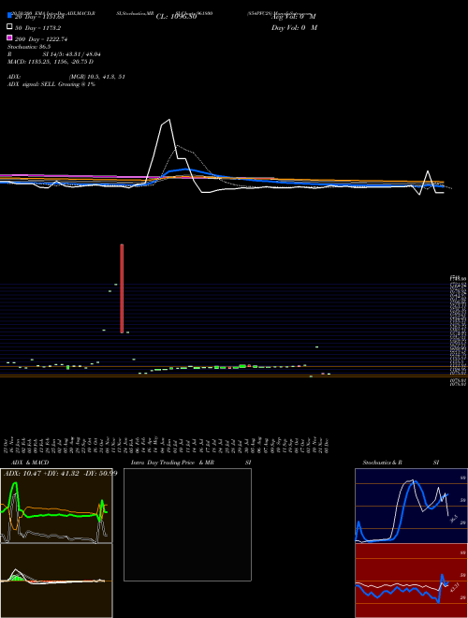468x618 pixels.
Task: Click the blue-background stochastics chart panel
Action: [x=411, y=506]
